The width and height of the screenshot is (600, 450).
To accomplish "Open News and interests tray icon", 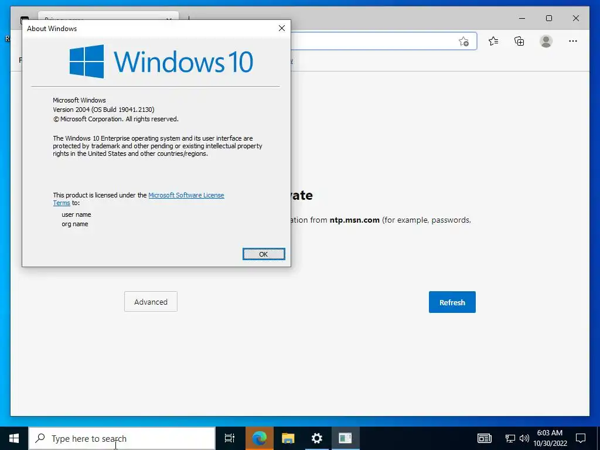I will coord(484,438).
